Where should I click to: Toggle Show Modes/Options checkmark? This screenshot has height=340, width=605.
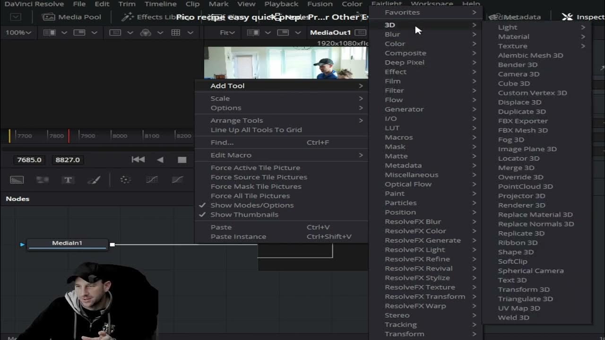tap(203, 205)
